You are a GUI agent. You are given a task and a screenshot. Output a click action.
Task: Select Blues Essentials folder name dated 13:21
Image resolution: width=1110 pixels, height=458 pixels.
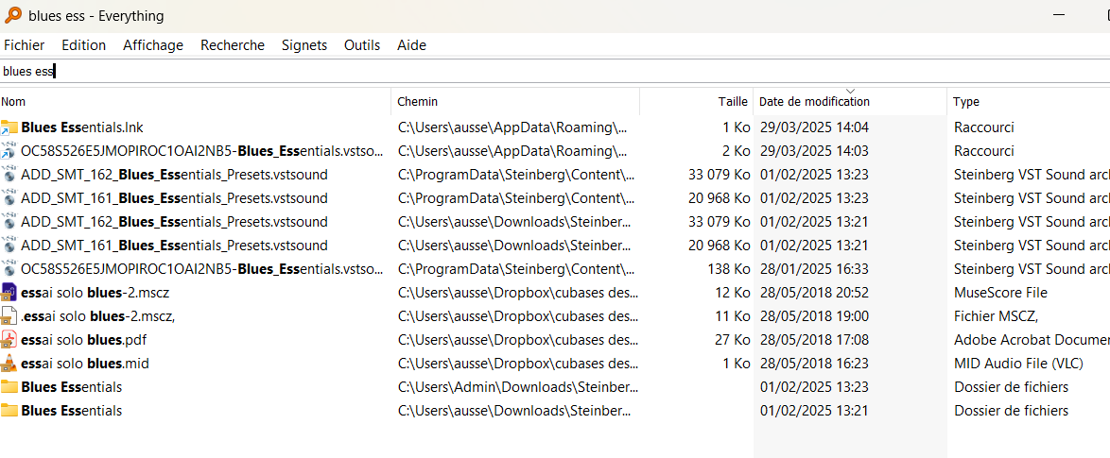[72, 411]
